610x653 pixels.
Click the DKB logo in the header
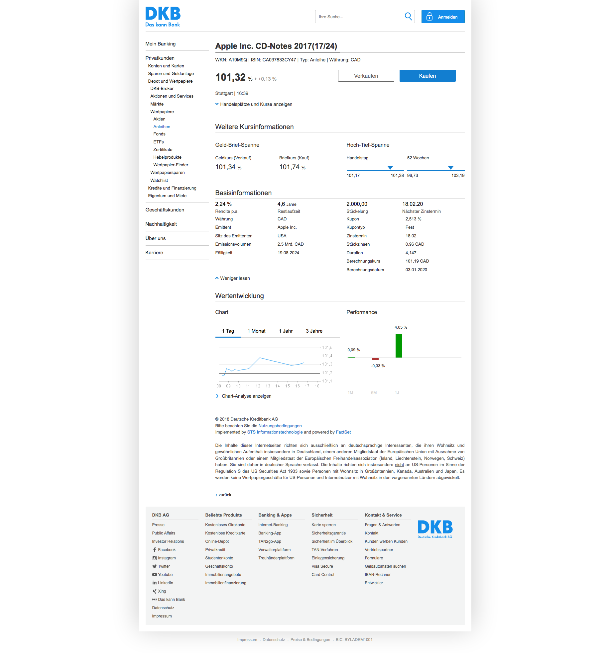163,17
